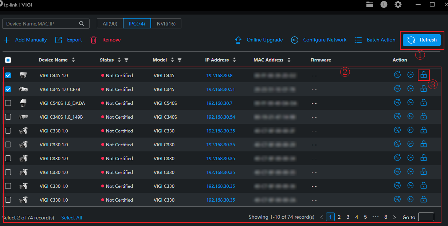Select current page 1 button
The height and width of the screenshot is (226, 448).
tap(330, 217)
